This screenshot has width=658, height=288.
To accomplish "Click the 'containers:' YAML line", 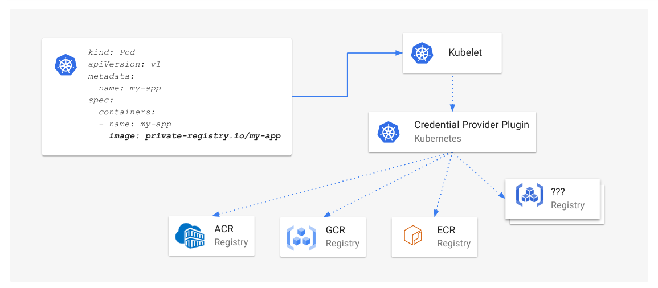I will [x=127, y=112].
